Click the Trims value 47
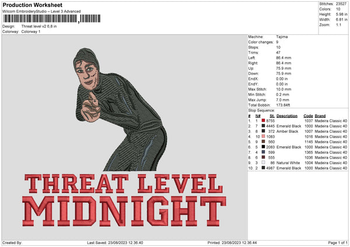 [278, 52]
